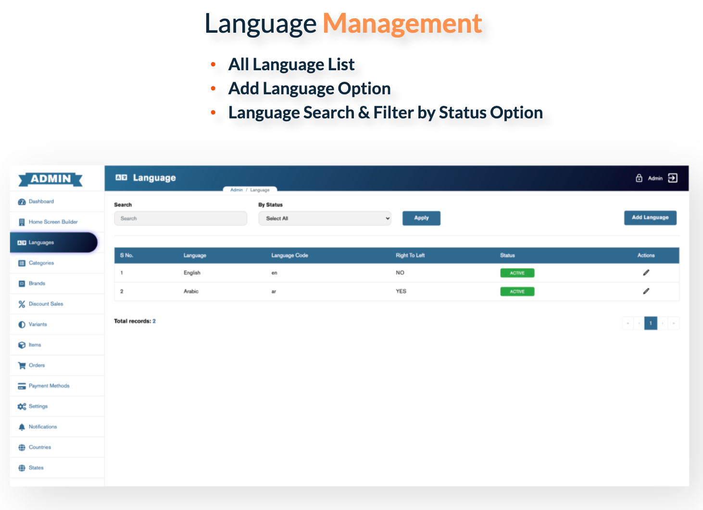Click into the Search input field

180,218
